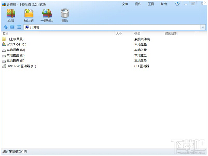Click the 系统文件夹 type cell
Image resolution: width=208 pixels, height=156 pixels.
click(x=142, y=39)
